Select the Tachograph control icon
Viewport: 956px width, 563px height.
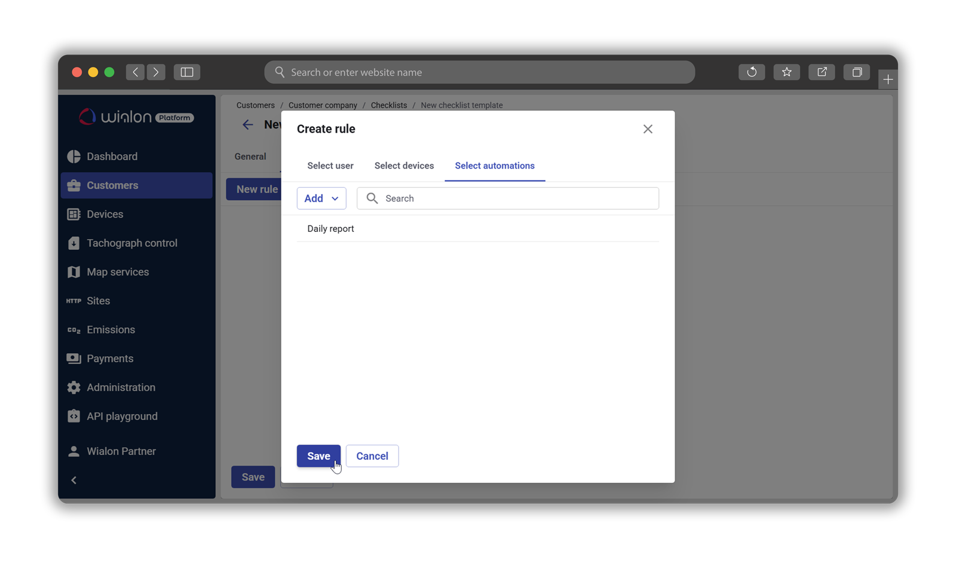(x=73, y=243)
